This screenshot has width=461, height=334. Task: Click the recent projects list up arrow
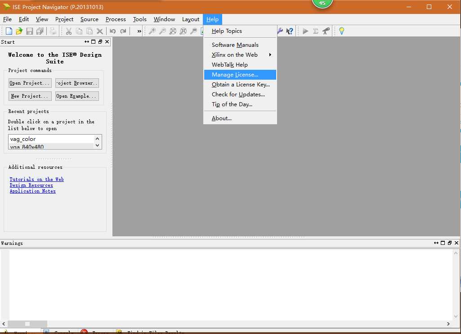tap(97, 139)
